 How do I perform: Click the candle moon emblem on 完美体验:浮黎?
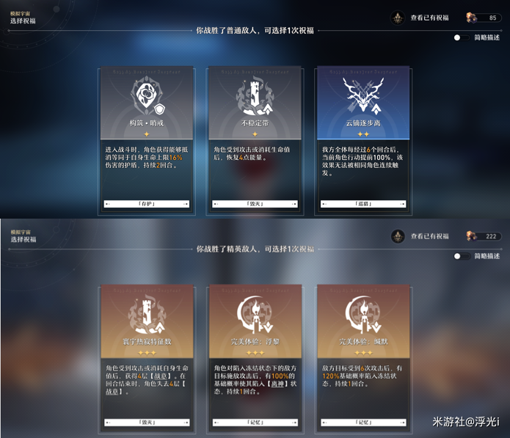255,315
